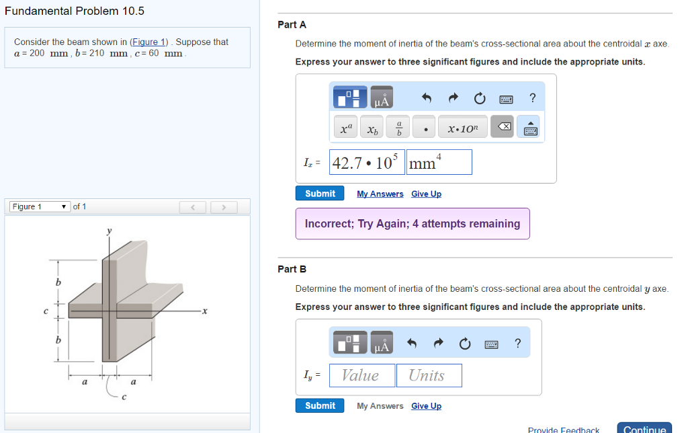The width and height of the screenshot is (688, 433).
Task: Insert fraction a over b template
Action: tap(398, 127)
